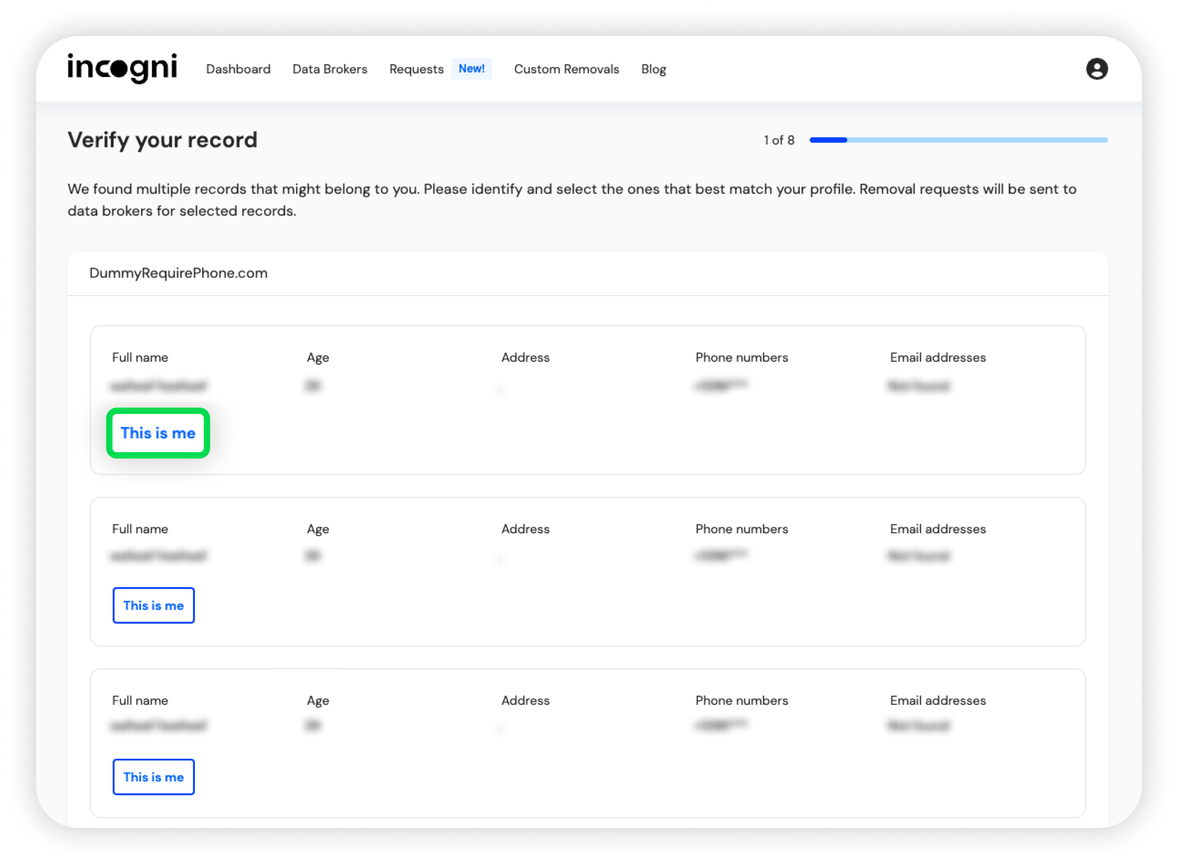The height and width of the screenshot is (864, 1178).
Task: Choose the middle record as your profile
Action: tap(153, 606)
